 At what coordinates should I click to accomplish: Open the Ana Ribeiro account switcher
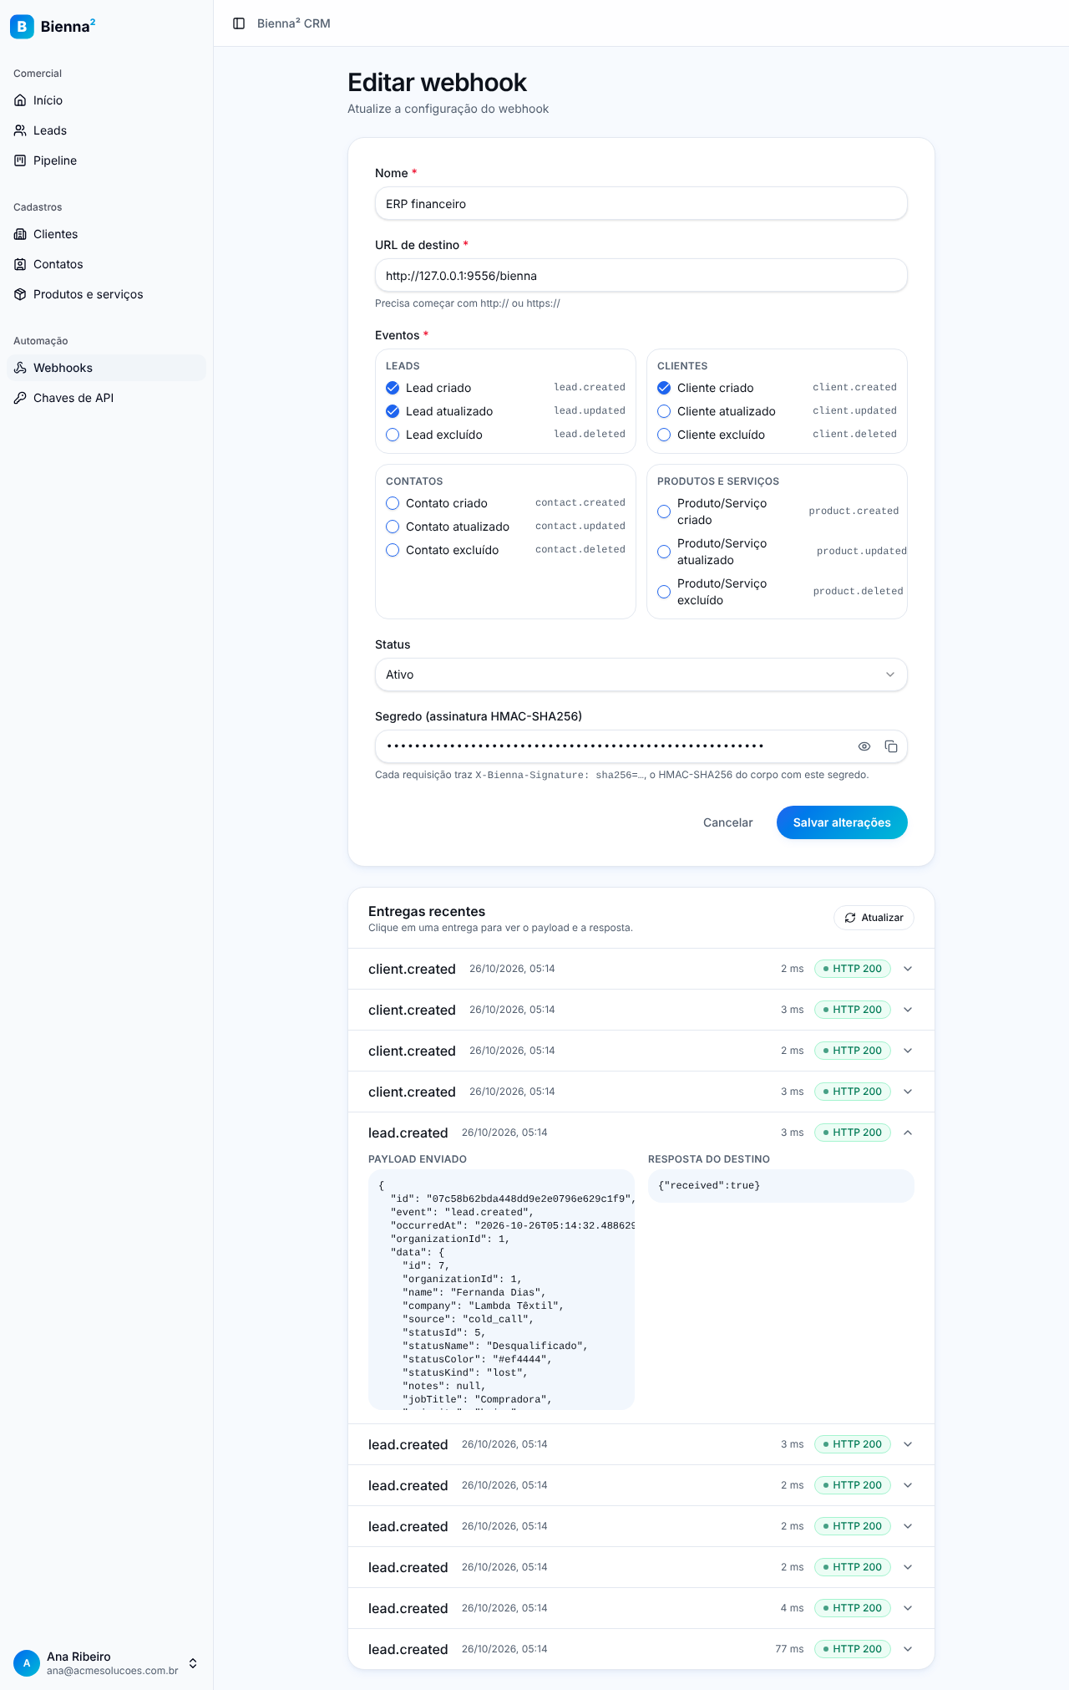point(106,1663)
